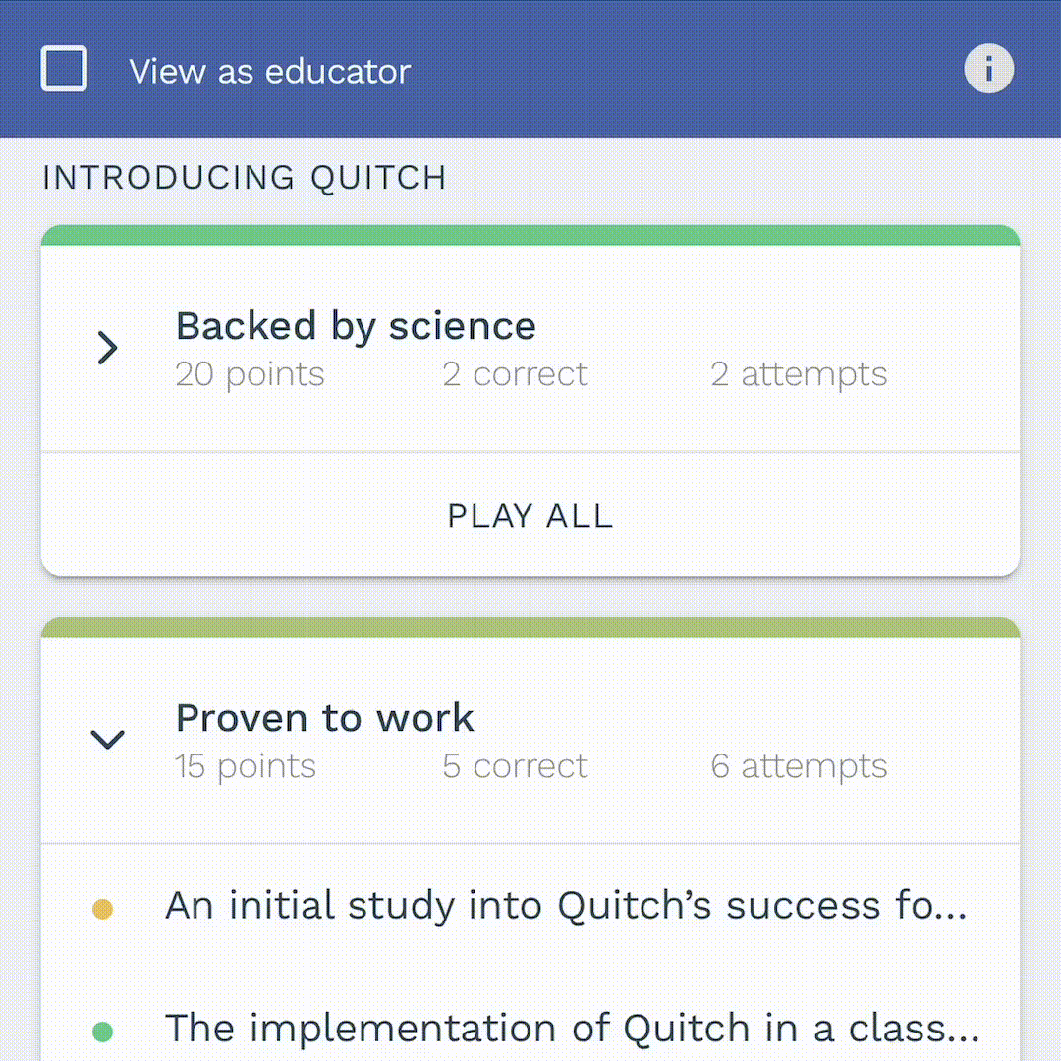Open The implementation of Quitch in a class item
This screenshot has height=1061, width=1061.
click(x=573, y=1029)
